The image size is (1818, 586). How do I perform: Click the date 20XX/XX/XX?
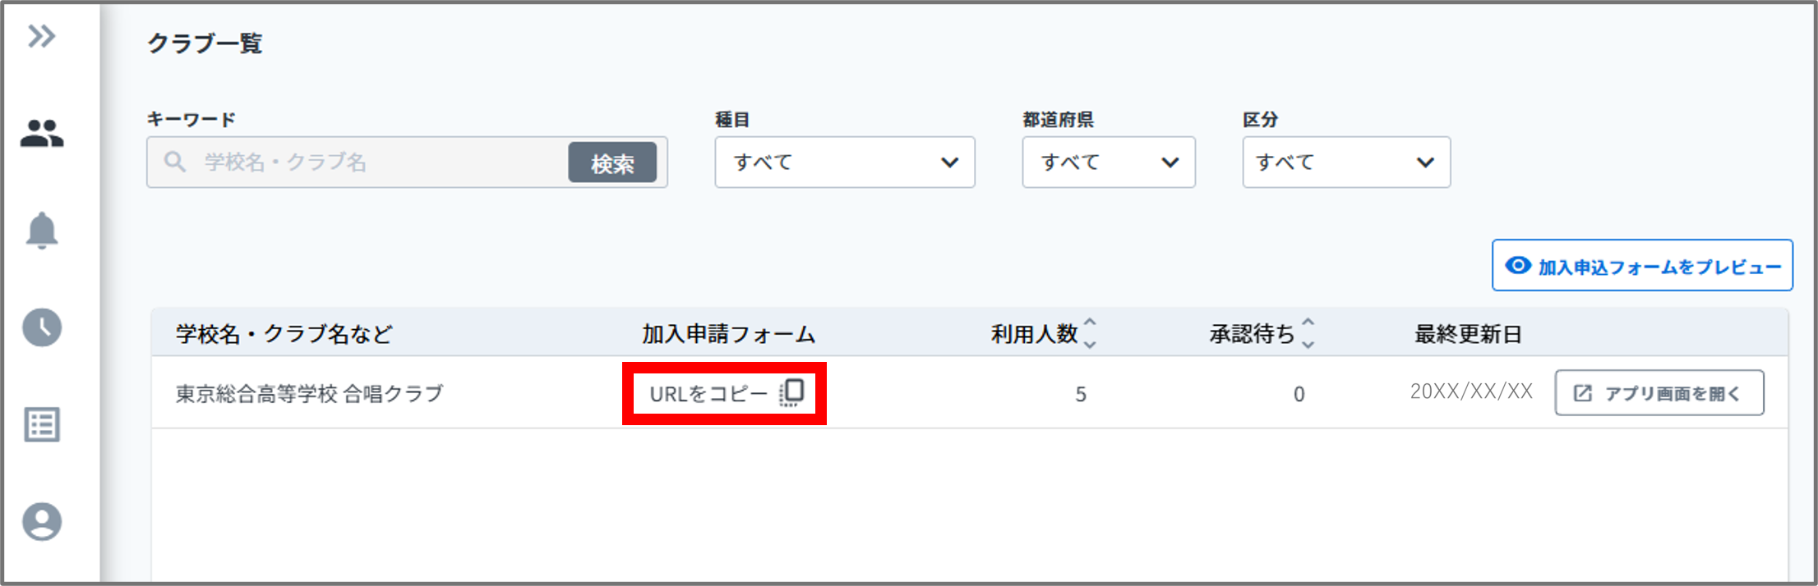point(1471,391)
